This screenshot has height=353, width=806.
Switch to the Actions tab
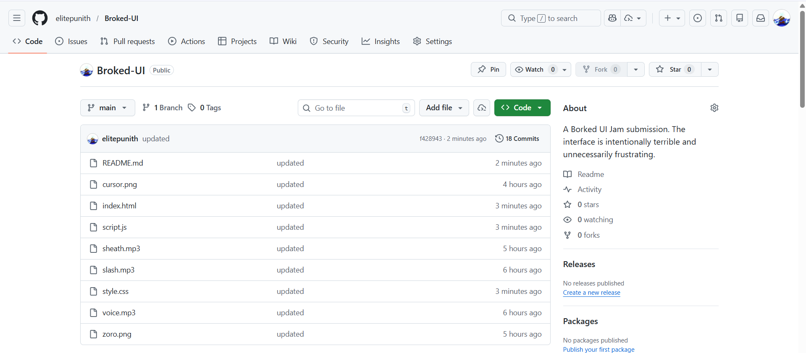coord(187,41)
